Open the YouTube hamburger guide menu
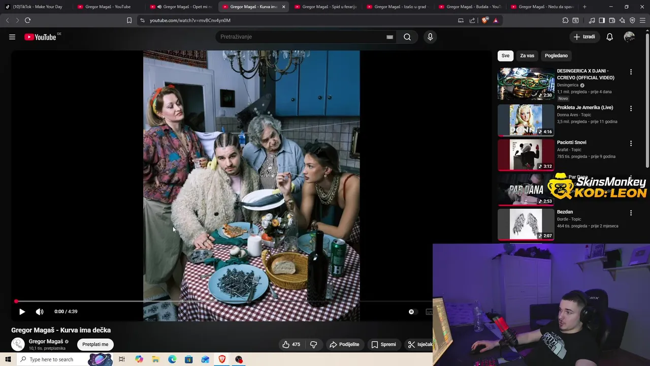The height and width of the screenshot is (366, 650). click(12, 37)
